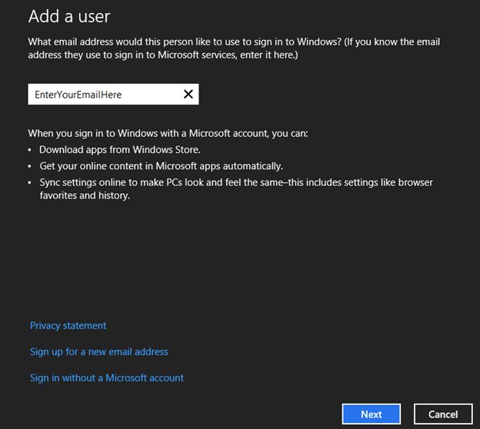Image resolution: width=480 pixels, height=429 pixels.
Task: Choose Sign in without a Microsoft account
Action: [107, 378]
